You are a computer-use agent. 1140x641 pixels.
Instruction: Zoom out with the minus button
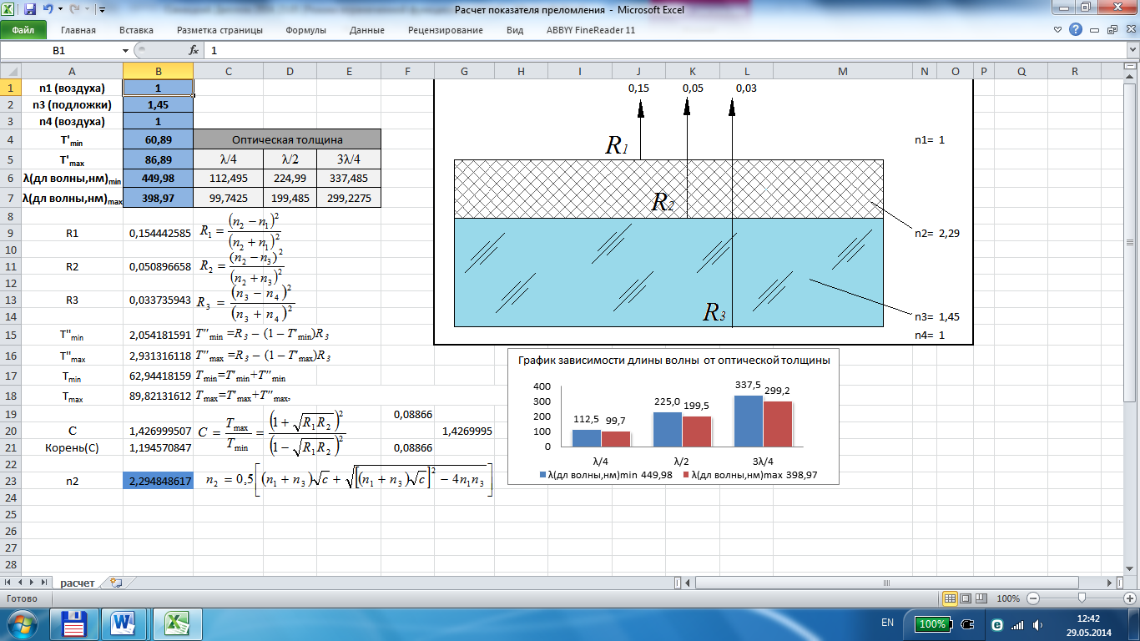(x=1033, y=598)
